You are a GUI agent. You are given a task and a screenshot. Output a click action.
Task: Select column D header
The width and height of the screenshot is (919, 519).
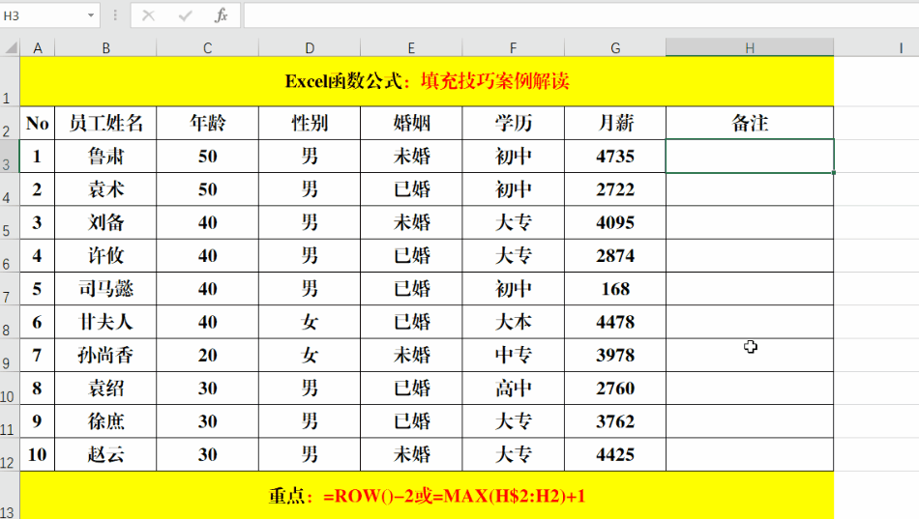pyautogui.click(x=310, y=48)
